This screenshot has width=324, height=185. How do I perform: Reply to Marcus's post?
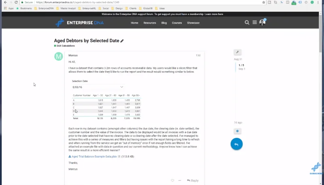[193, 181]
